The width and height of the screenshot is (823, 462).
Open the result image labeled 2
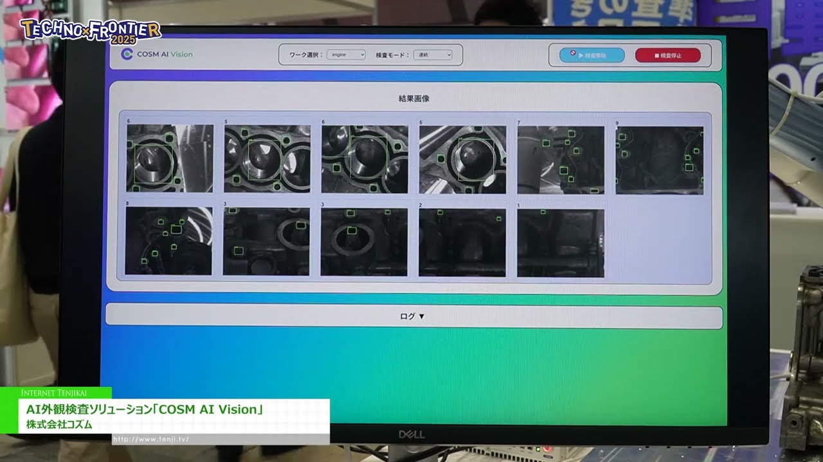pos(462,242)
